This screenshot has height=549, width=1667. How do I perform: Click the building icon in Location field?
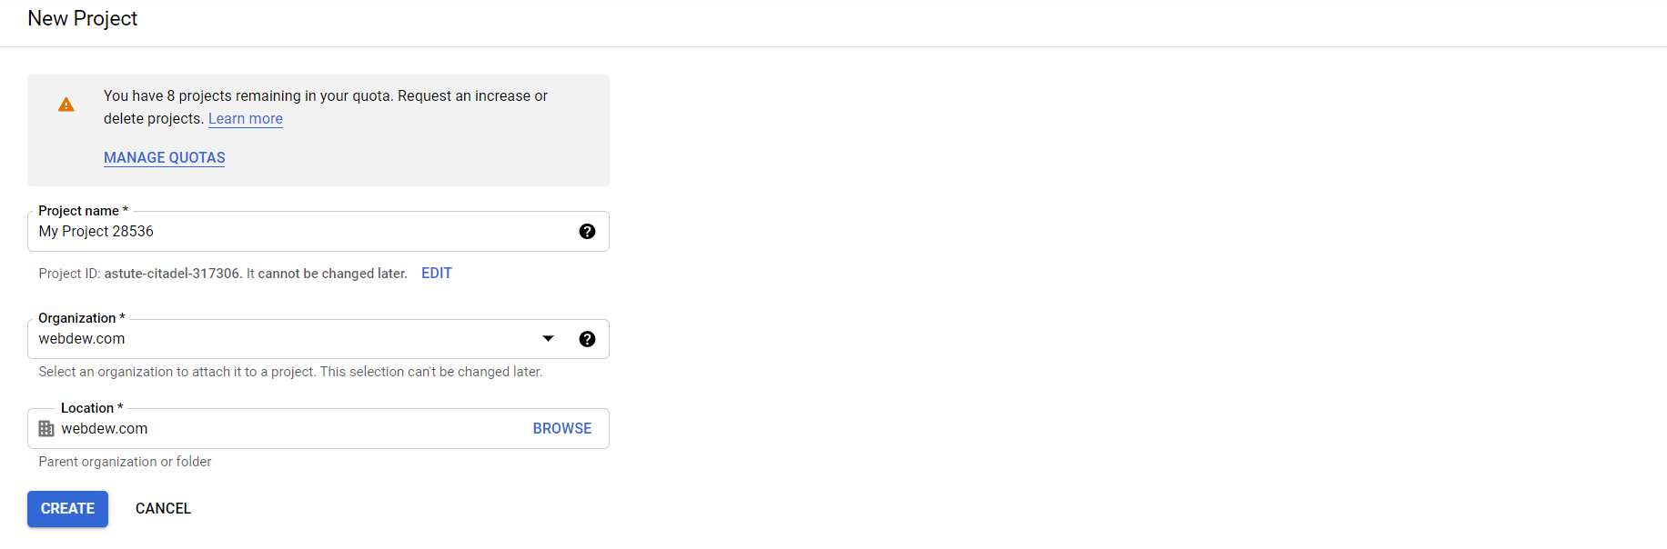[x=46, y=428]
